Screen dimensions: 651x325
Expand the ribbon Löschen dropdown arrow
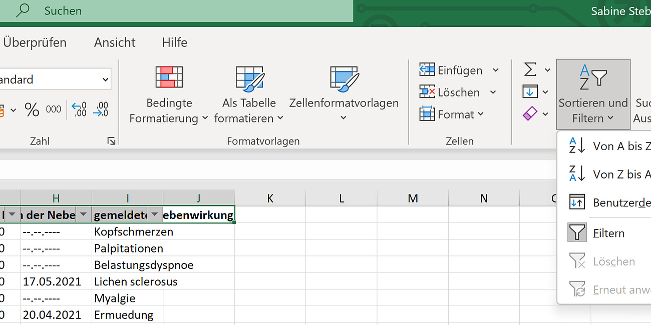pyautogui.click(x=493, y=92)
